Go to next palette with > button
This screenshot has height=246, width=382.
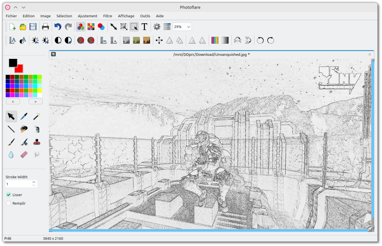tap(36, 102)
